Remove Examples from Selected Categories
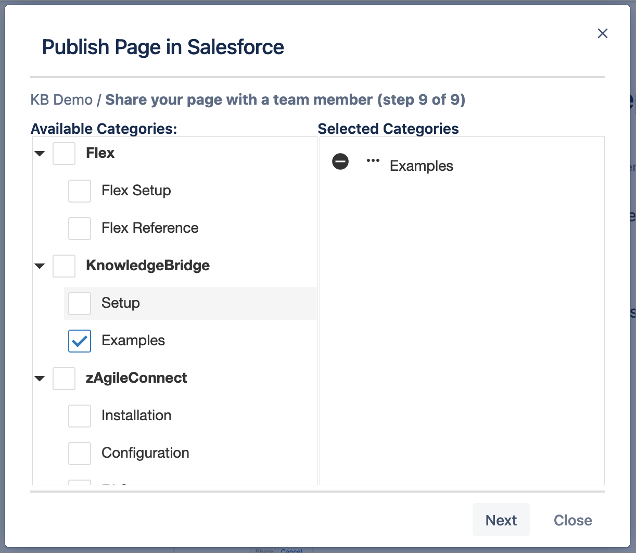 [x=340, y=161]
